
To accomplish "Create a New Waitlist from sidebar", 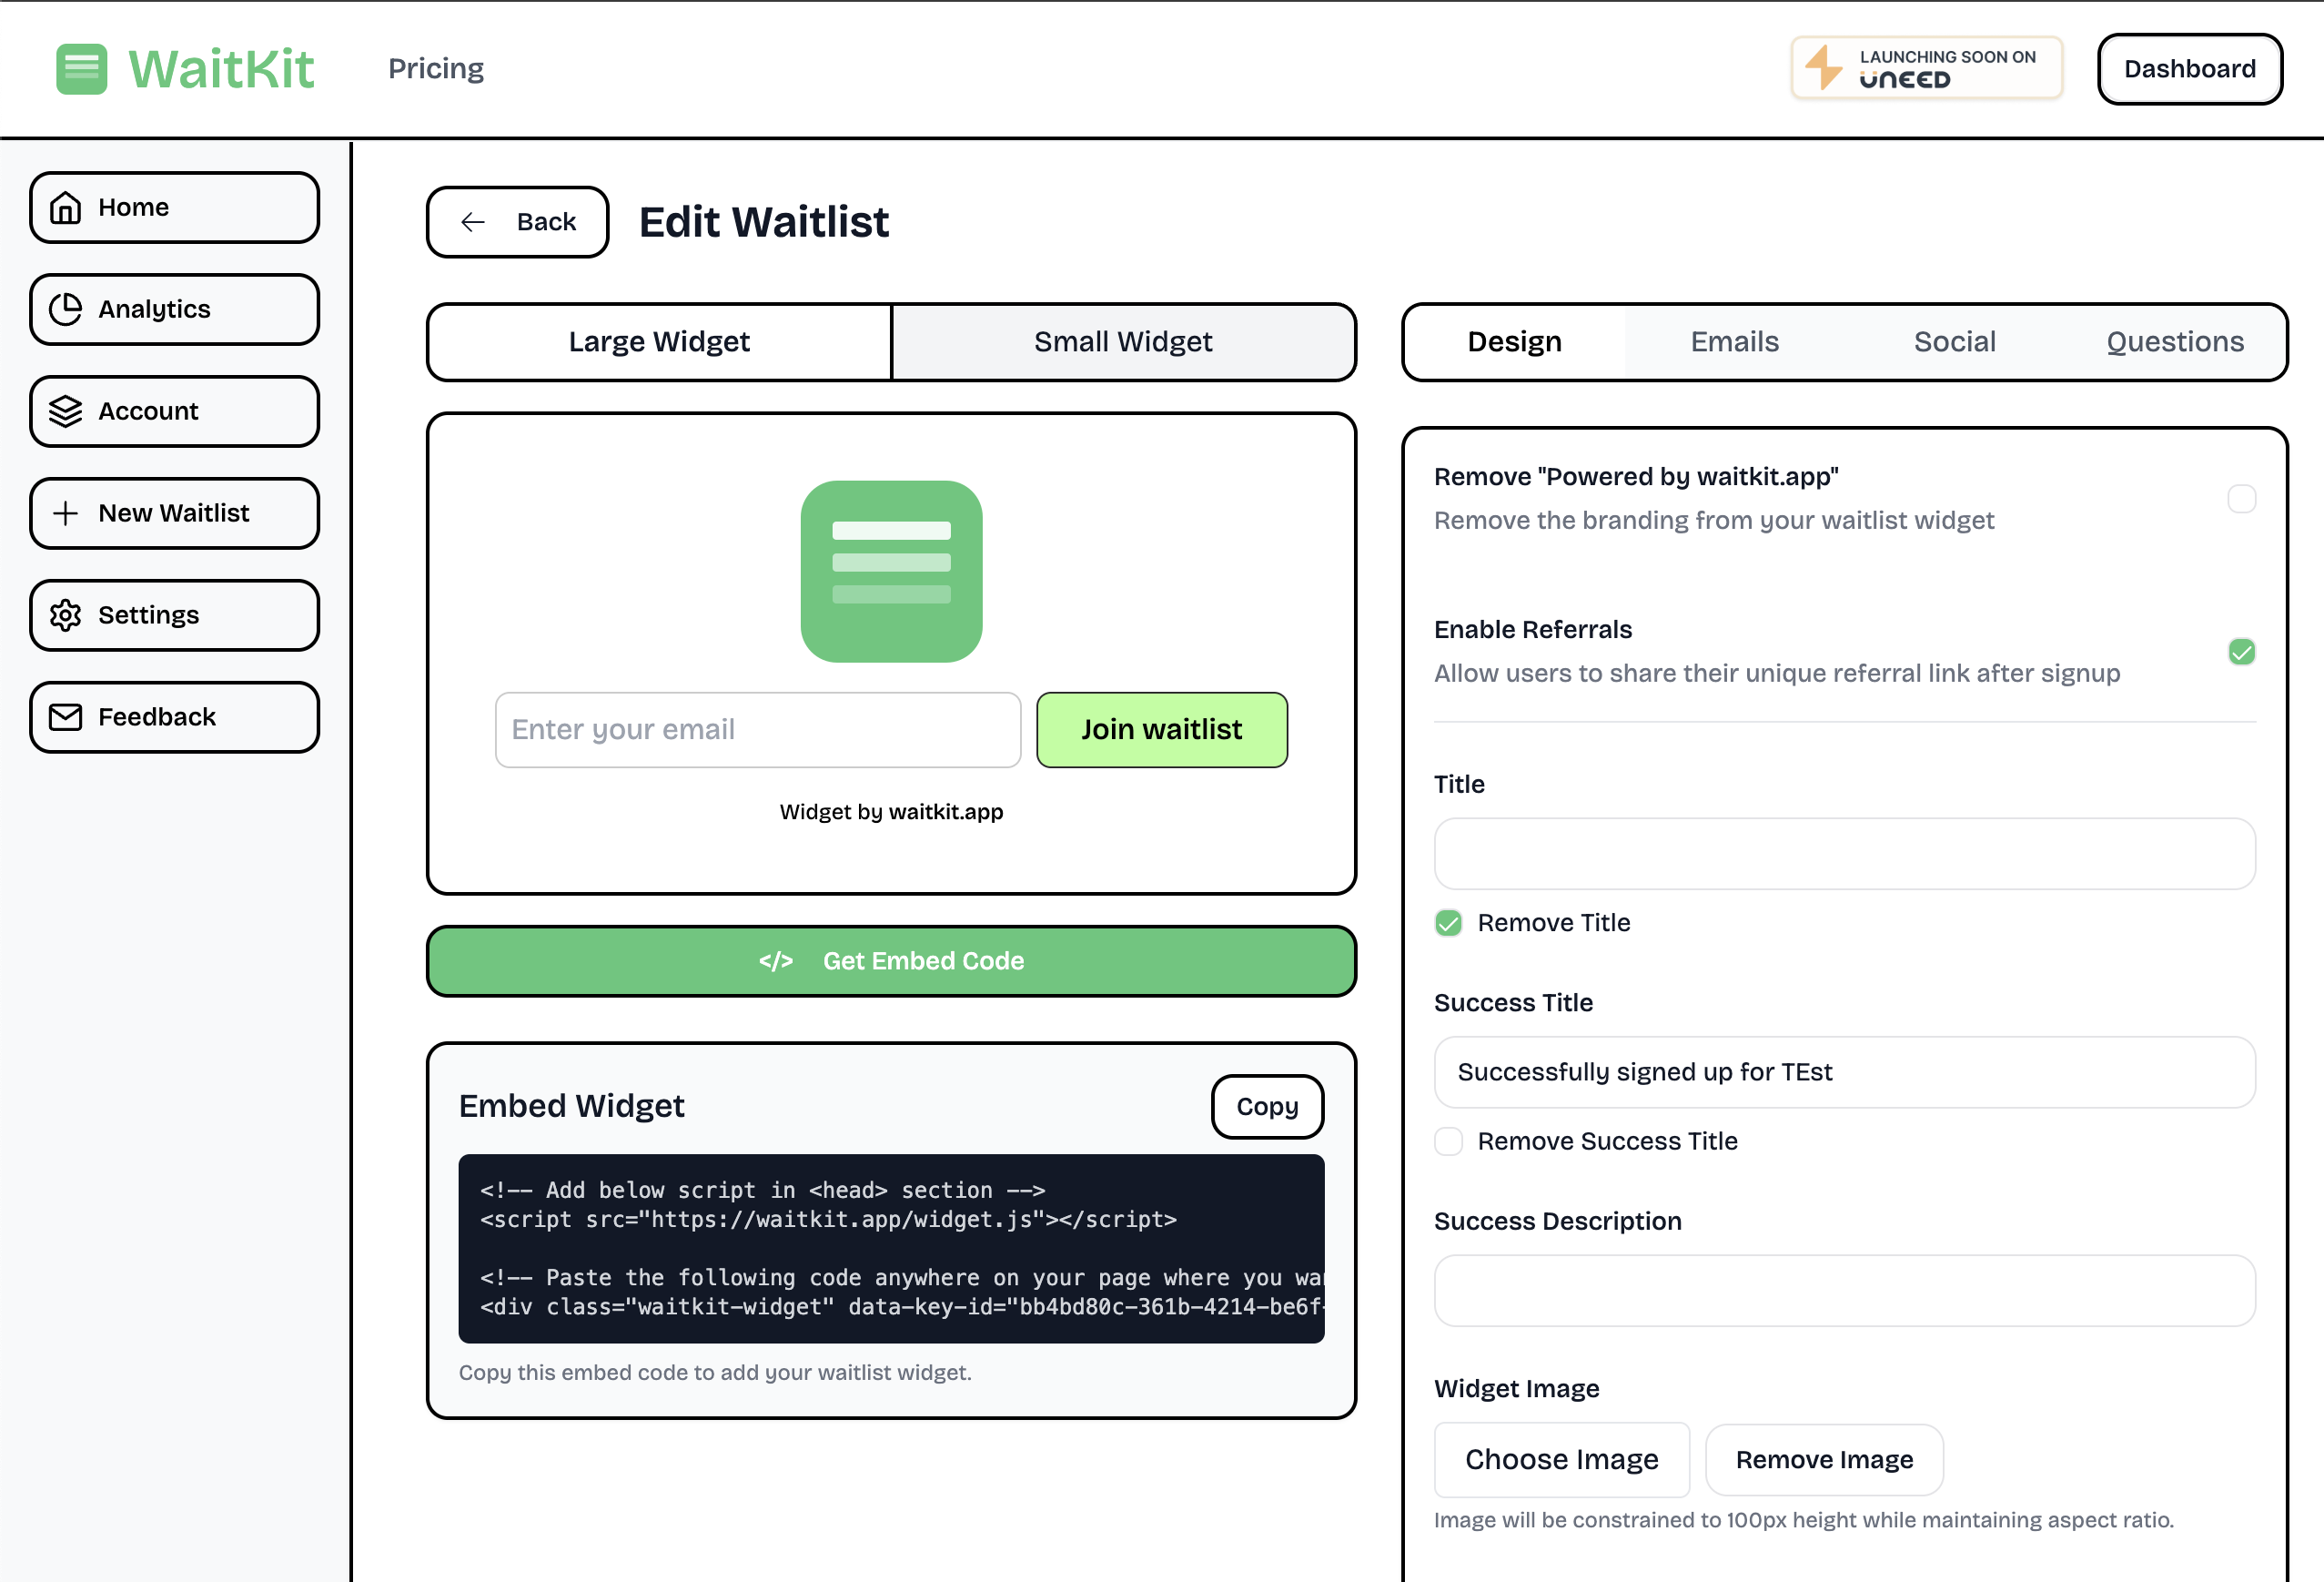I will (174, 513).
